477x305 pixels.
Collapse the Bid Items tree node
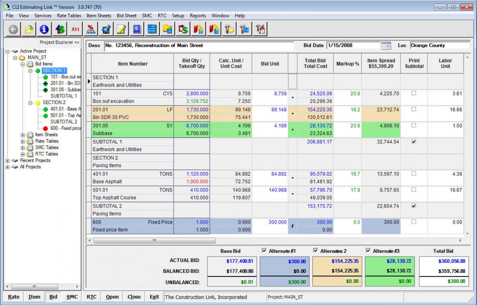[23, 64]
